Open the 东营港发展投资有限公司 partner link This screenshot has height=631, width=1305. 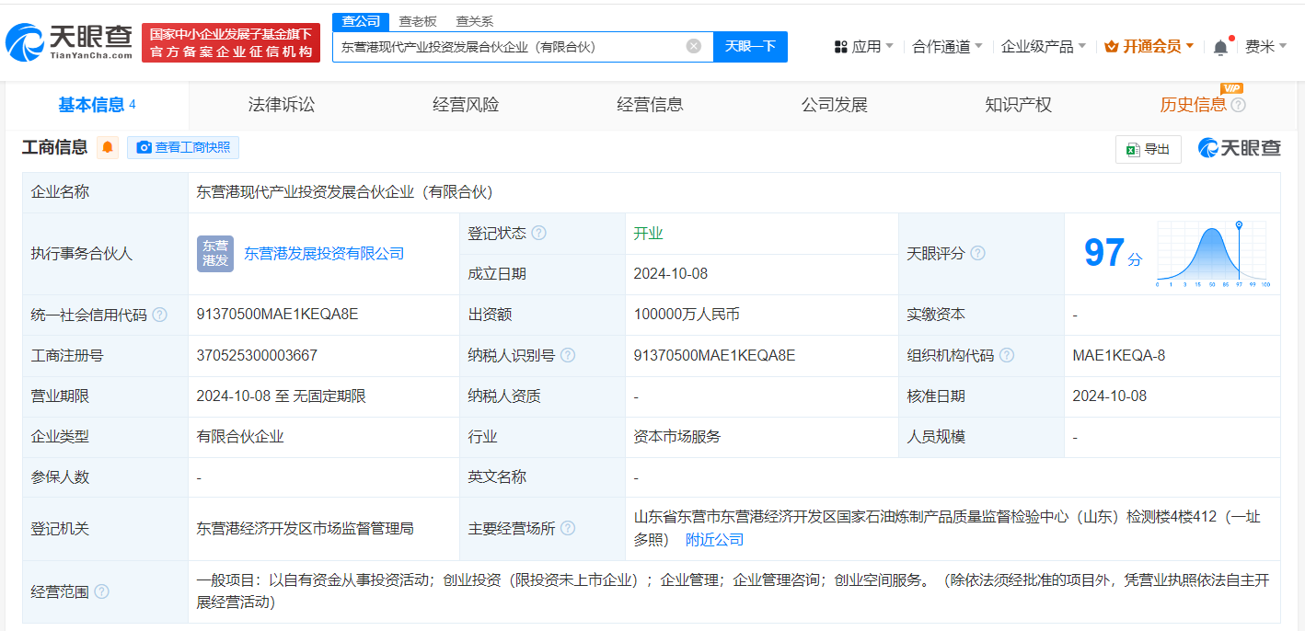pos(322,254)
